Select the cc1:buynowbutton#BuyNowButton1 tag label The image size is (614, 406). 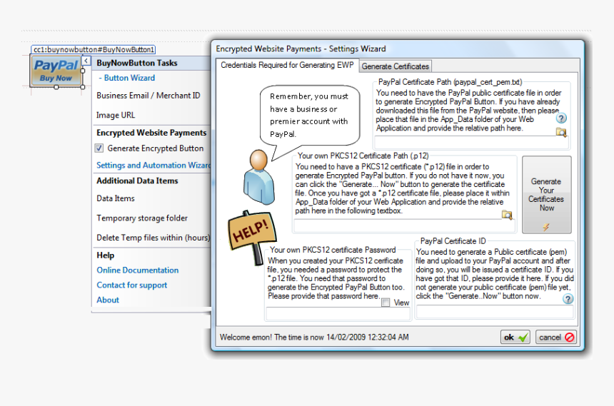click(x=94, y=50)
